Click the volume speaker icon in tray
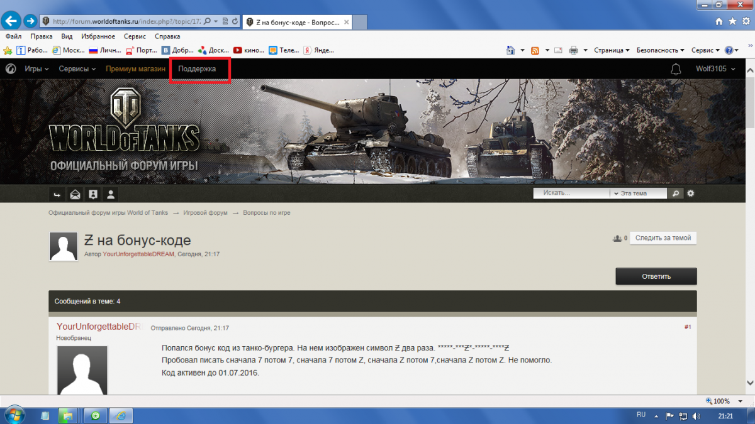The width and height of the screenshot is (755, 424). [696, 416]
